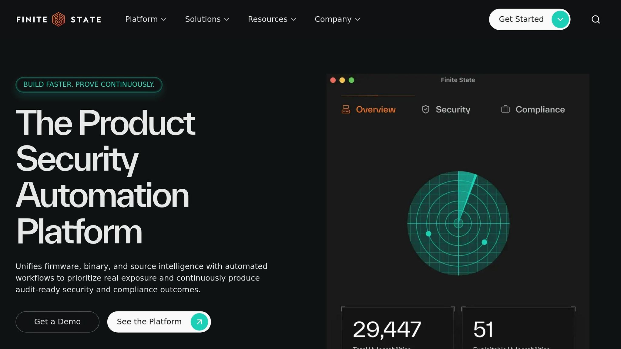Click the 51 exploitable vulnerabilities figure
The height and width of the screenshot is (349, 621).
[483, 330]
